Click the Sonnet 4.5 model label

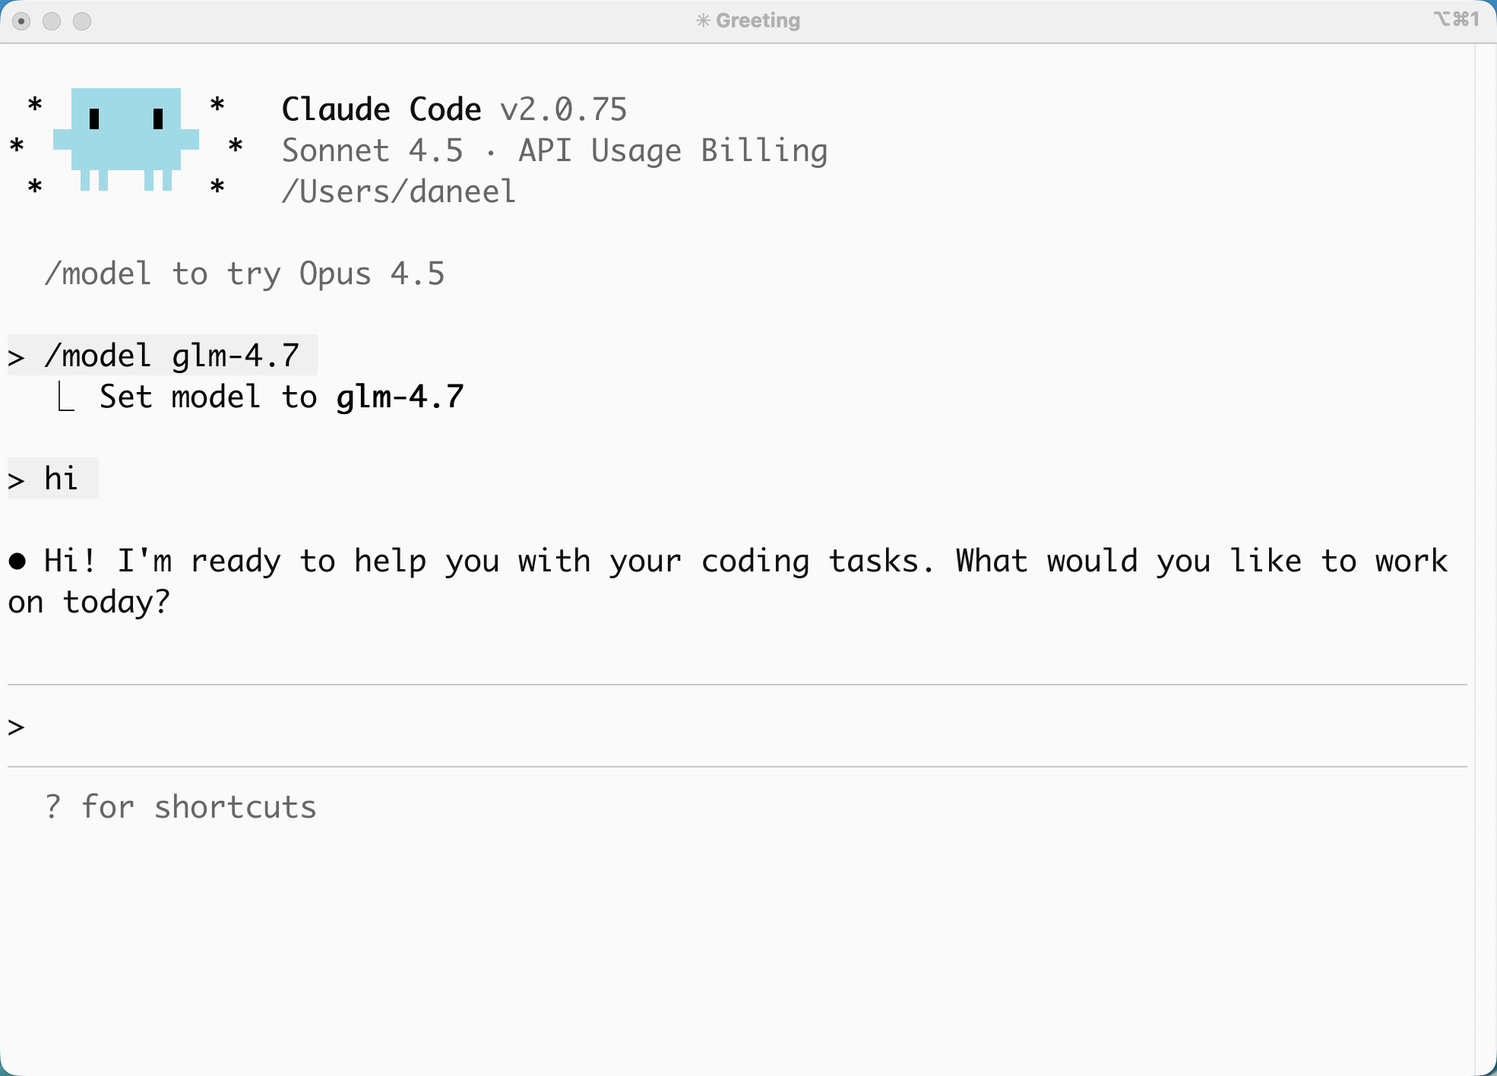tap(372, 150)
